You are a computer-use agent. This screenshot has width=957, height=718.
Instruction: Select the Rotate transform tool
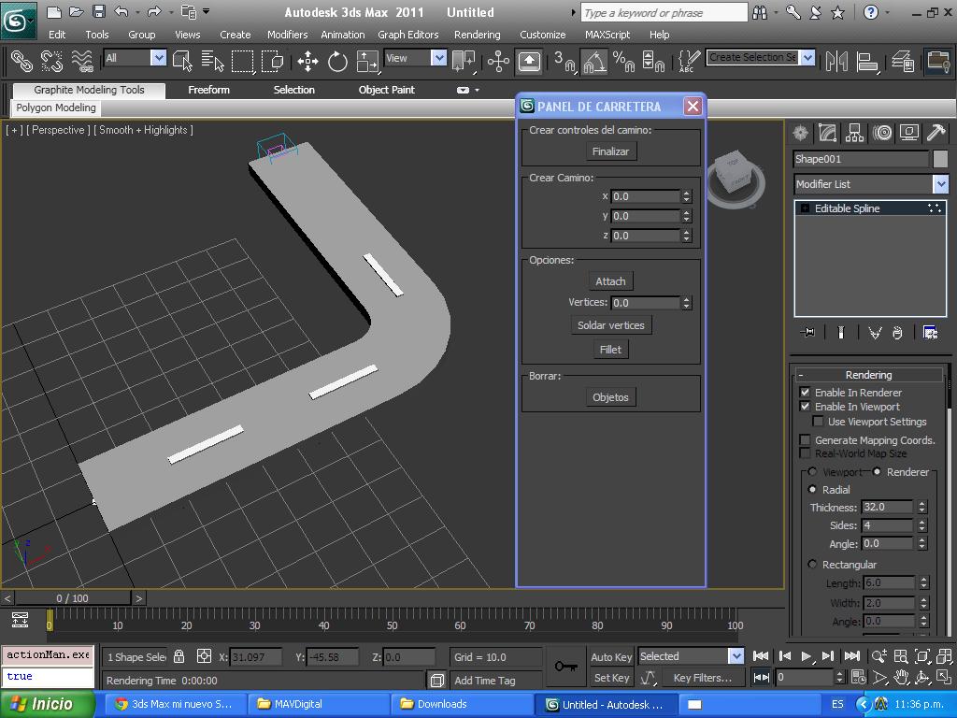pyautogui.click(x=337, y=62)
